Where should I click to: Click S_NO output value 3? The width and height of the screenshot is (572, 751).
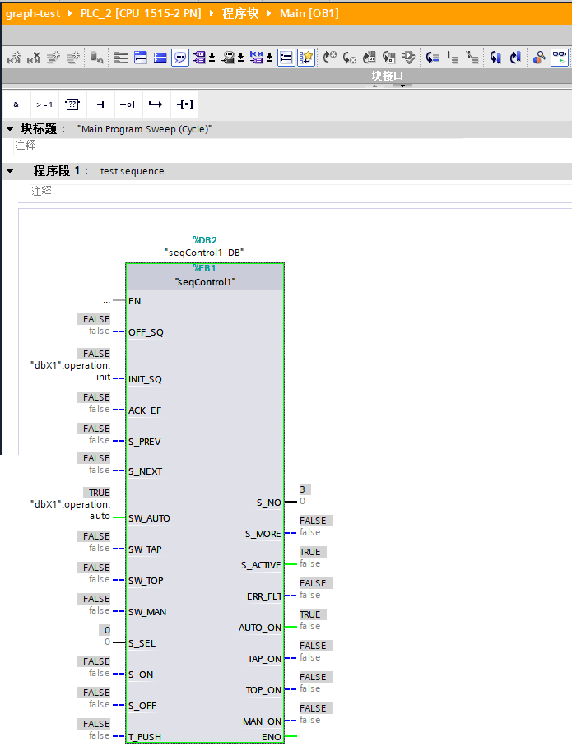click(x=305, y=489)
